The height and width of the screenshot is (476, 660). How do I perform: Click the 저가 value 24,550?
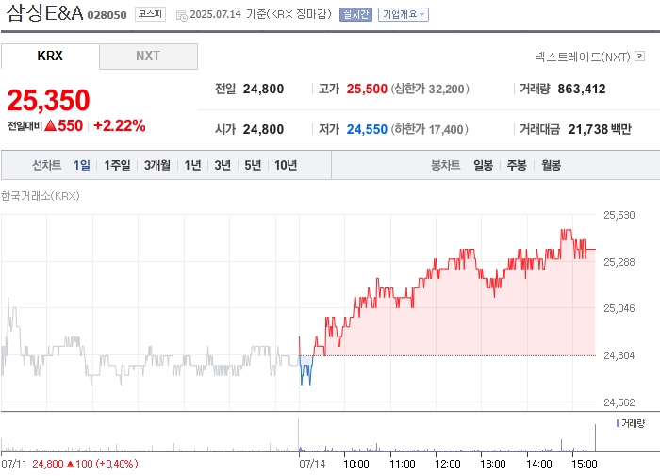[x=367, y=129]
